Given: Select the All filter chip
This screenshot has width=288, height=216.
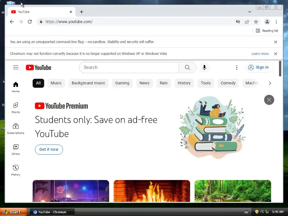Looking at the screenshot, I should pos(38,83).
